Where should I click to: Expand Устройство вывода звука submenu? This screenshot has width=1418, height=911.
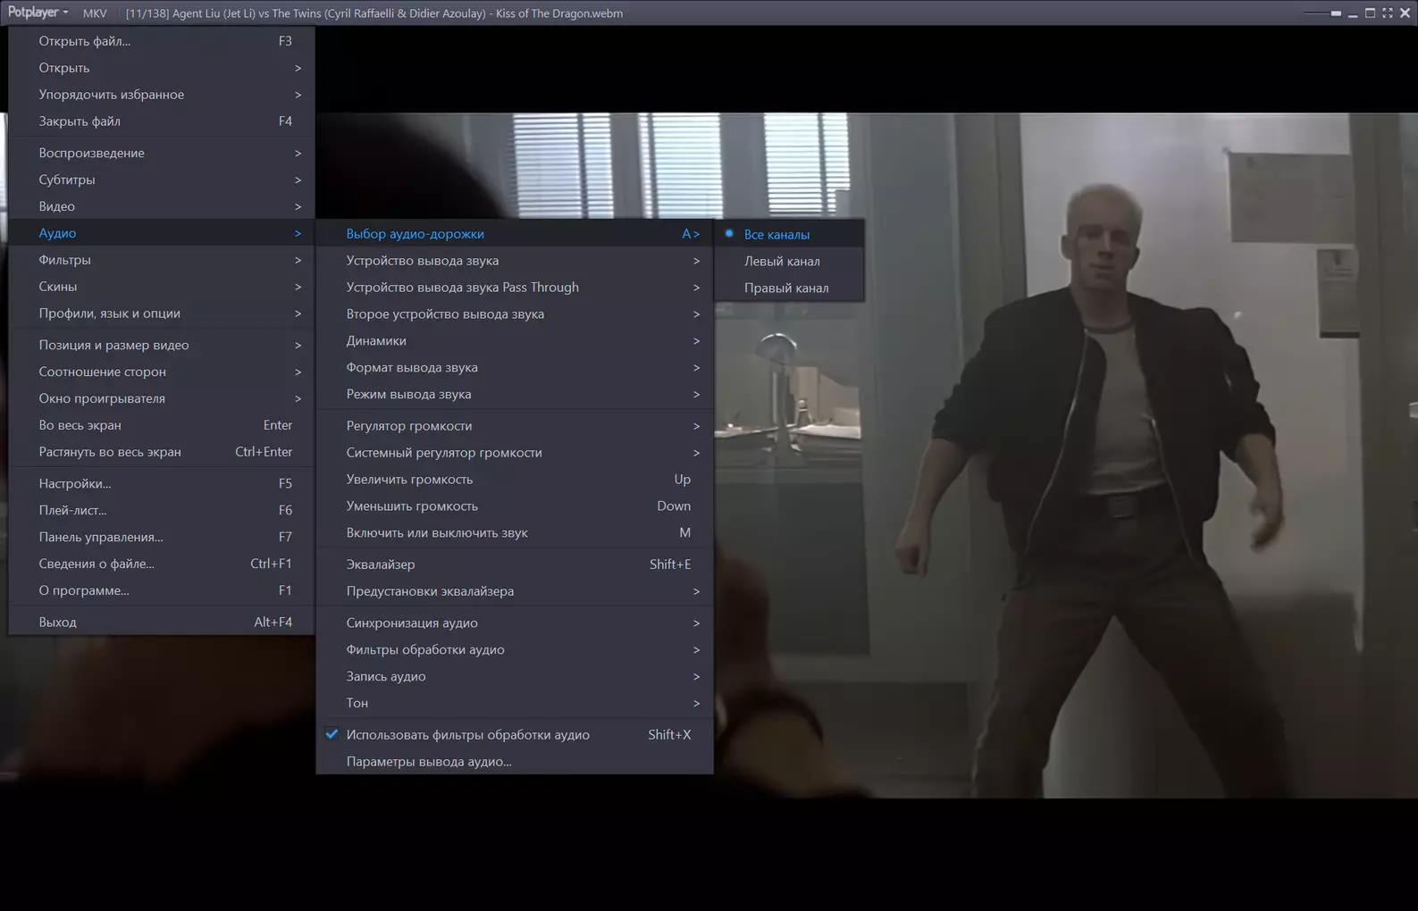[515, 260]
